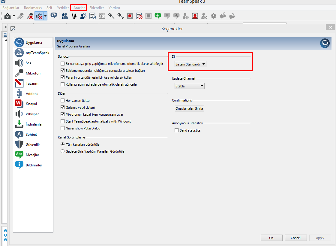The image size is (336, 246).
Task: Check 'Kullanıcı adımı adreslerde otomatik olarak güncelle'
Action: pyautogui.click(x=63, y=84)
